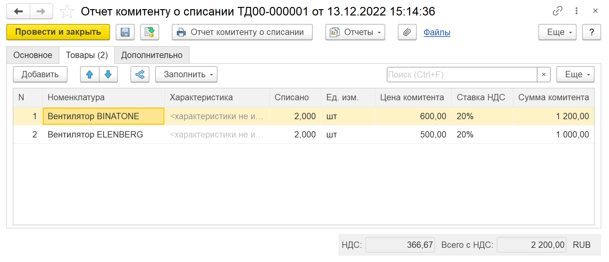Add document to favorites with star
The image size is (609, 262).
(x=67, y=12)
